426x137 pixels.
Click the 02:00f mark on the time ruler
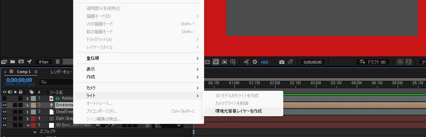tap(275, 83)
